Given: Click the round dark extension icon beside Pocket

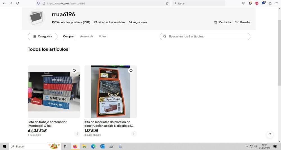Looking at the screenshot, I should pos(250,3).
